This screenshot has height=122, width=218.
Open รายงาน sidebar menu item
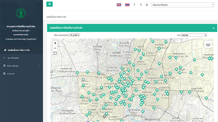click(x=22, y=74)
